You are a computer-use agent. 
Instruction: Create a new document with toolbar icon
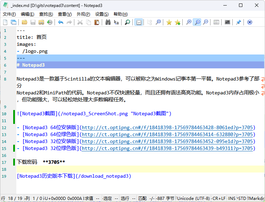(5, 22)
